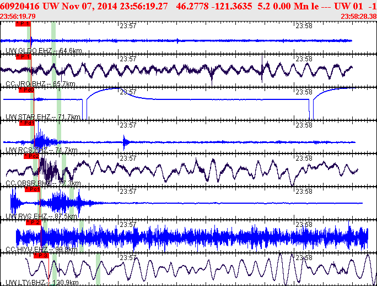
Task: Click station label UW RVC EHZ 87.5km
Action: pyautogui.click(x=41, y=216)
